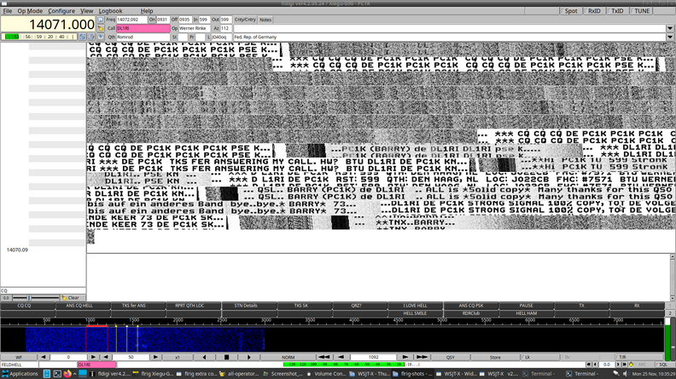Click the Clear button with broom icon

click(x=73, y=297)
